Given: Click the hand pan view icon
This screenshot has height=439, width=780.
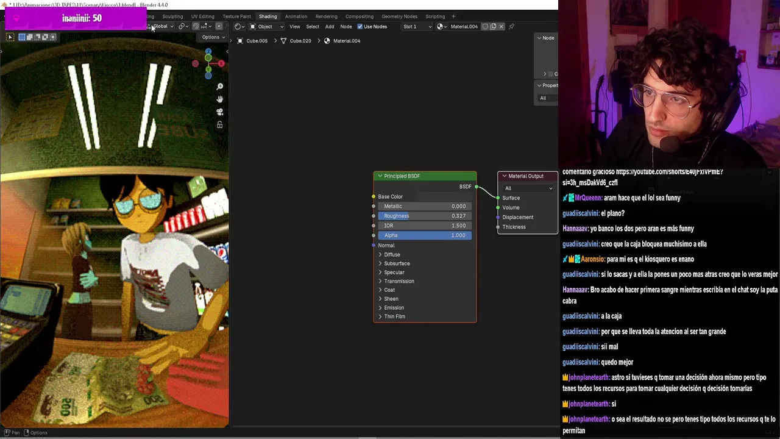Looking at the screenshot, I should pyautogui.click(x=220, y=99).
